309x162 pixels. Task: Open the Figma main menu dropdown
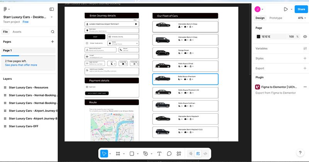[7, 9]
